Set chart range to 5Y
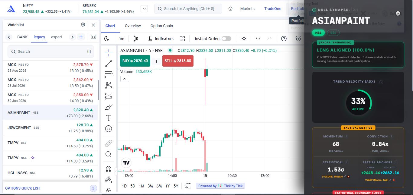The width and height of the screenshot is (413, 195). (x=176, y=186)
